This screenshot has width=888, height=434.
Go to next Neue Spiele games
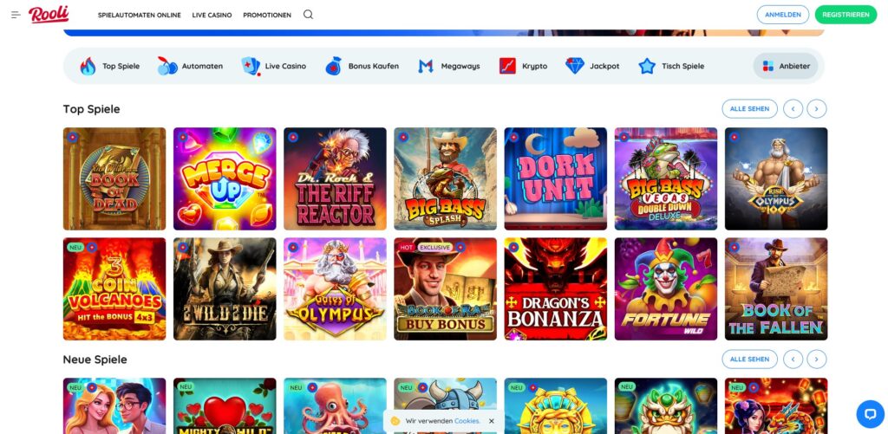(817, 360)
